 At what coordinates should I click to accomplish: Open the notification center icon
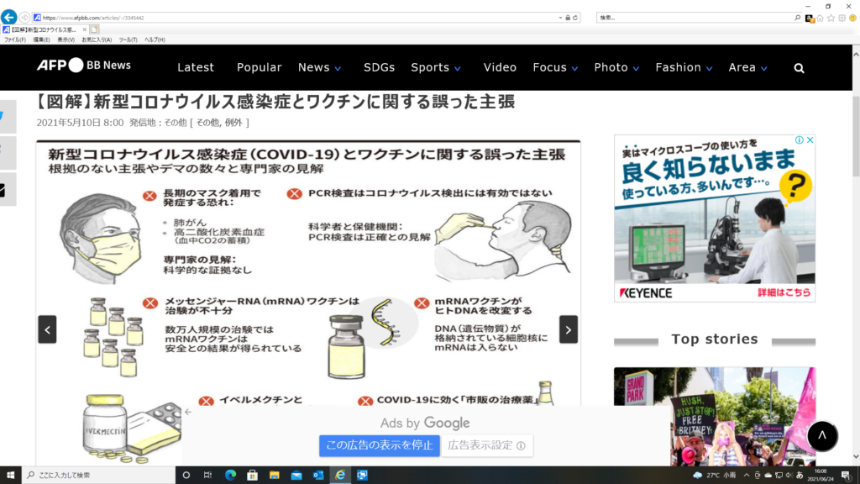point(847,476)
